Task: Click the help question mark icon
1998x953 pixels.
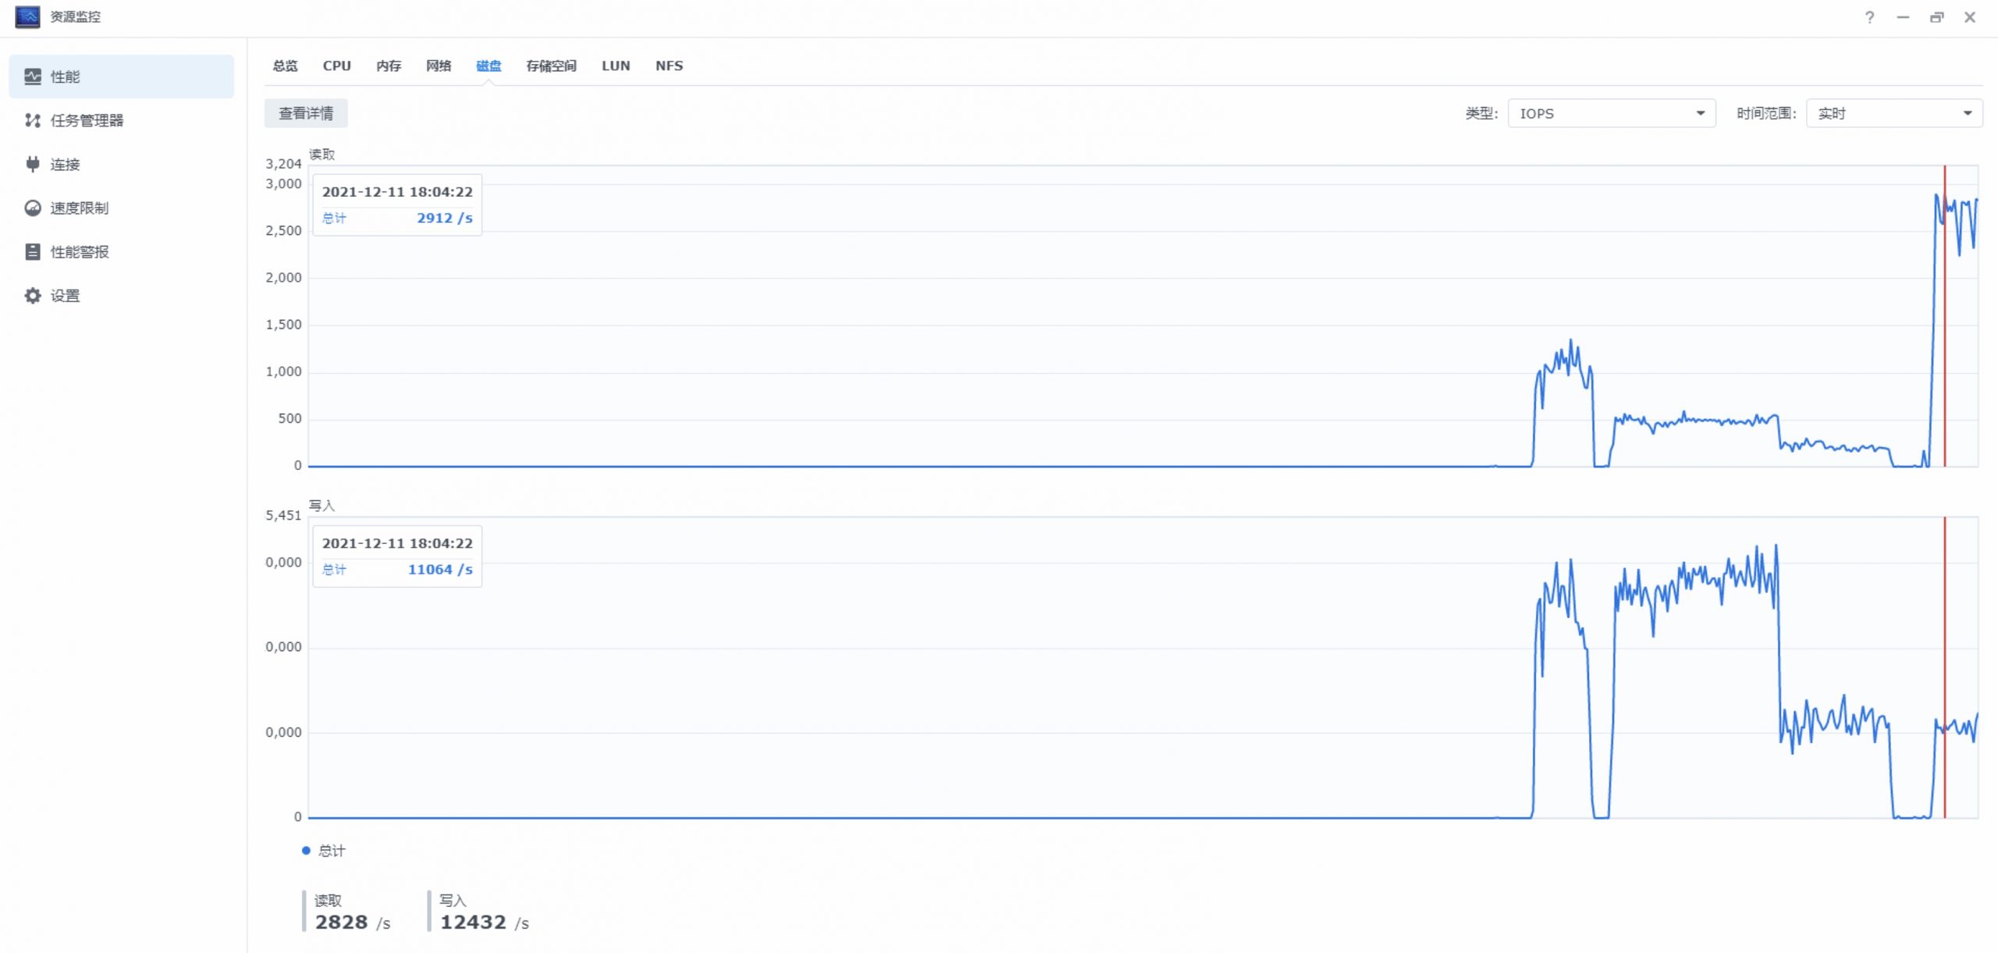Action: pyautogui.click(x=1869, y=17)
